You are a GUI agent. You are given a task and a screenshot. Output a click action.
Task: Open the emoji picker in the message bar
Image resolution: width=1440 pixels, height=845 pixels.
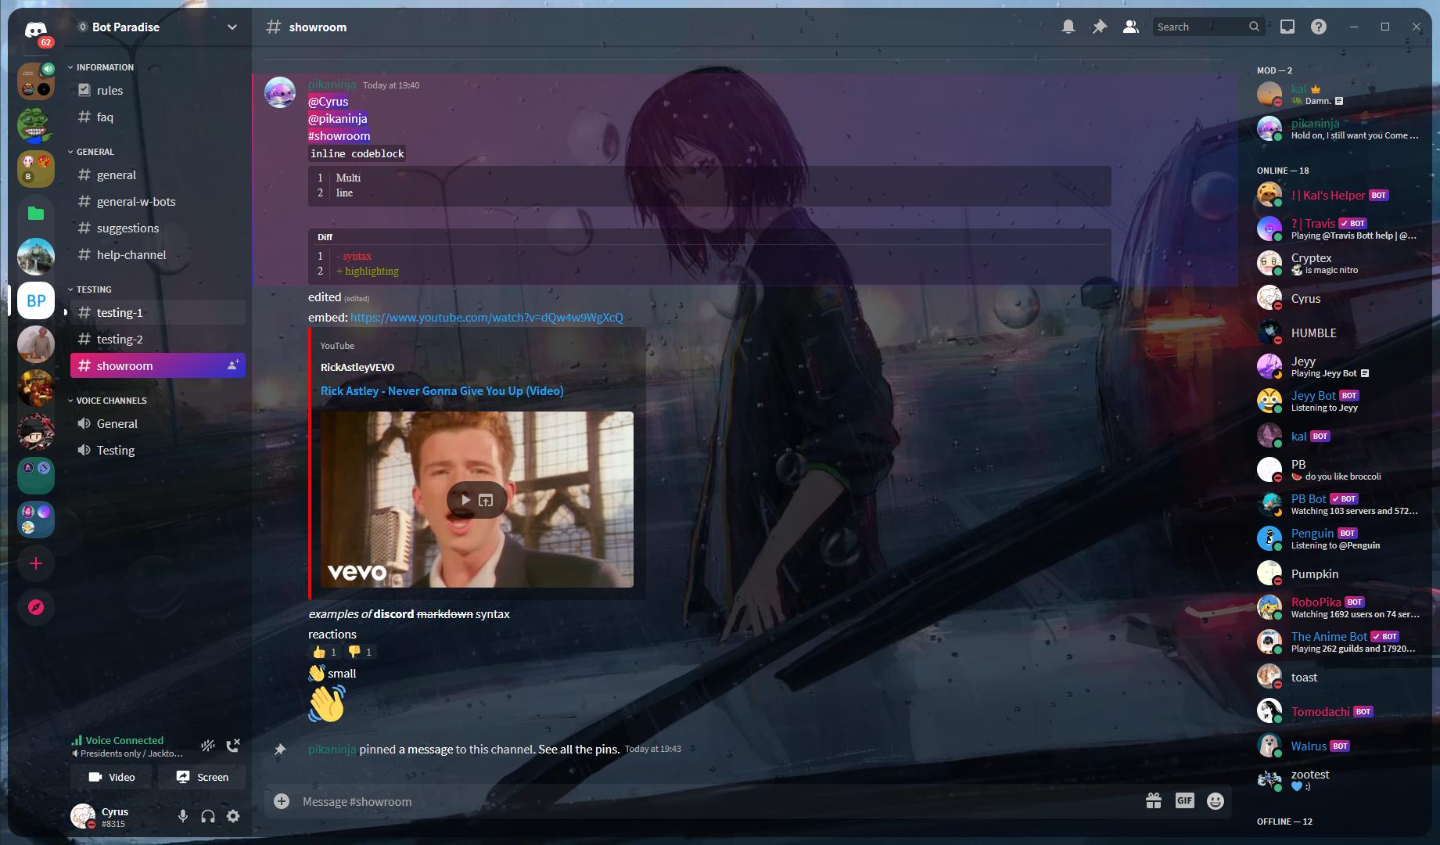[x=1214, y=801]
